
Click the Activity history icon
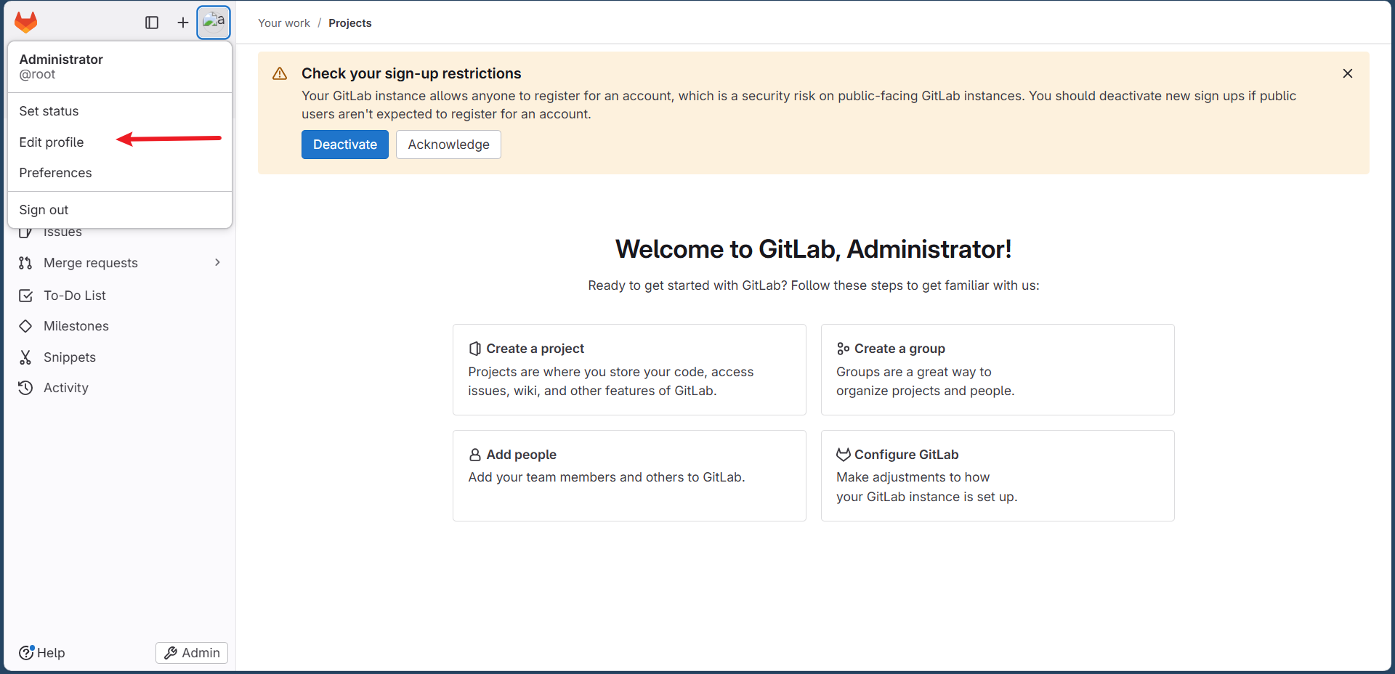tap(25, 388)
